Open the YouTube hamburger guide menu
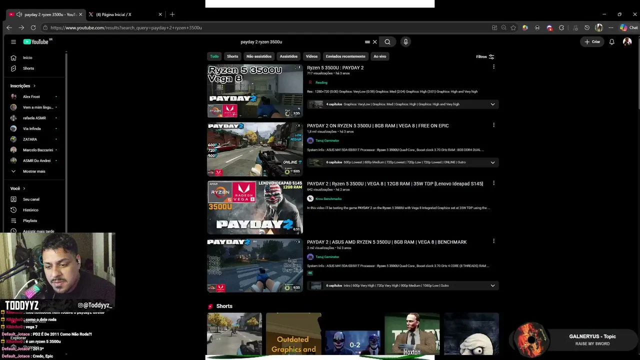The height and width of the screenshot is (360, 640). click(x=13, y=42)
